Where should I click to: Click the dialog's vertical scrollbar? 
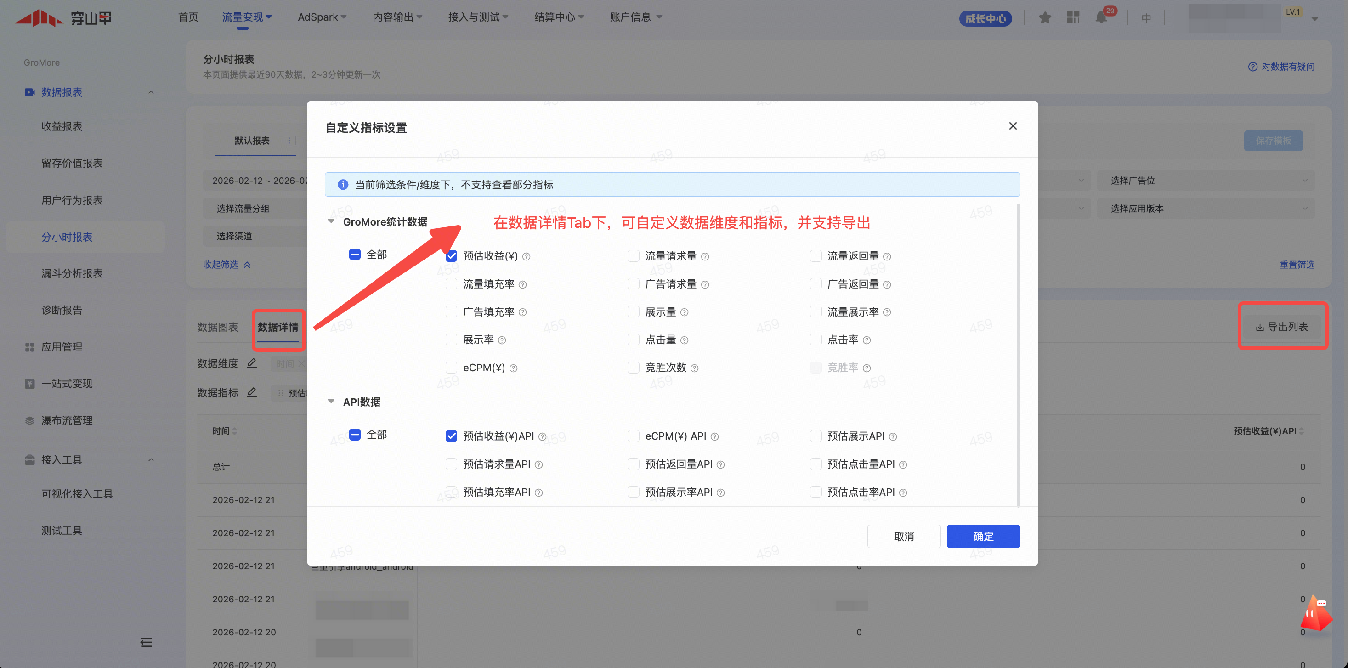tap(1018, 356)
